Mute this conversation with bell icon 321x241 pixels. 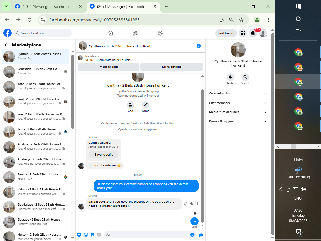click(x=230, y=77)
